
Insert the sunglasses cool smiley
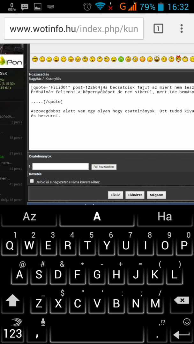click(35, 59)
